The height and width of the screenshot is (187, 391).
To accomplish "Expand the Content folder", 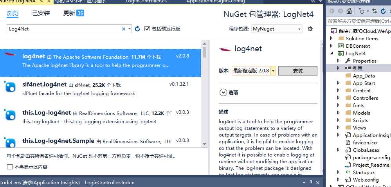I will 339,90.
